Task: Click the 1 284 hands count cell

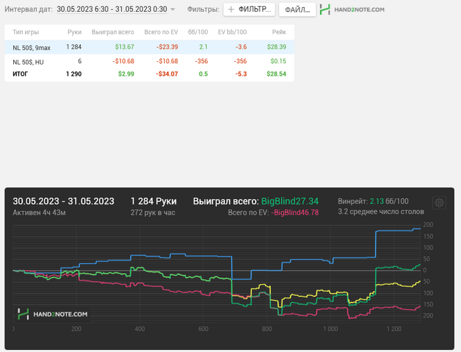Action: pyautogui.click(x=74, y=47)
